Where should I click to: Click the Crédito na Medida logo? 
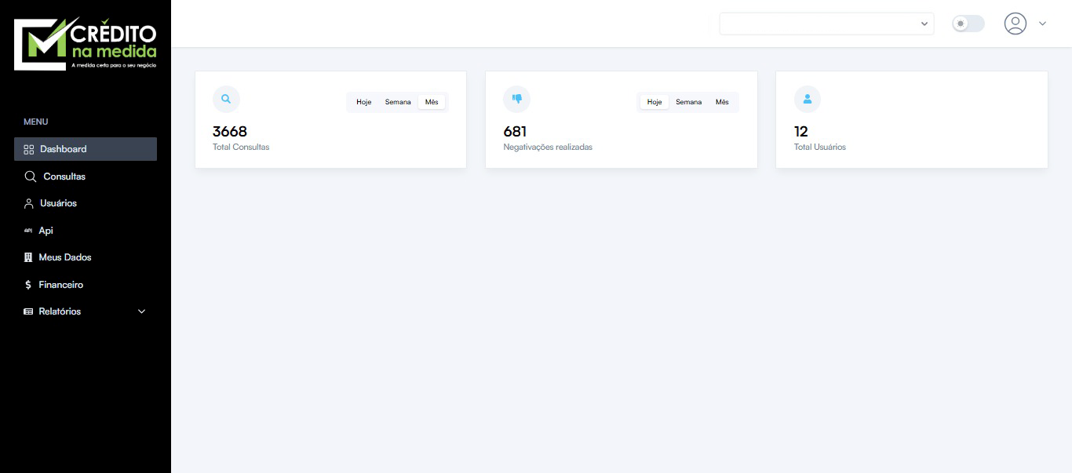tap(86, 44)
